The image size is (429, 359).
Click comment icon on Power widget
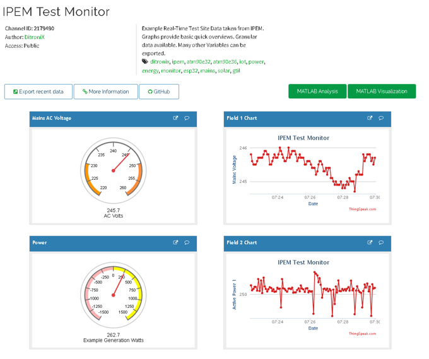187,243
